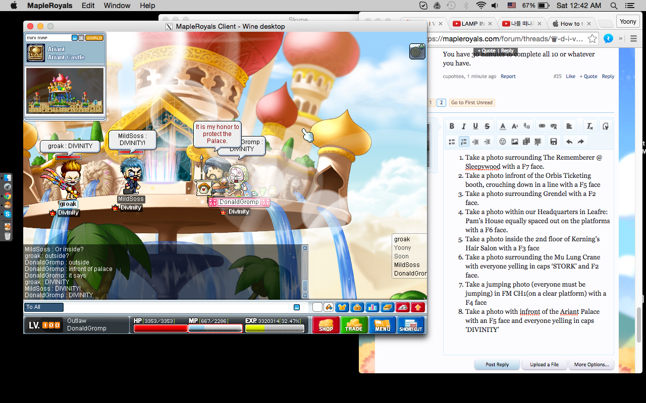Click the More Options... button

591,364
